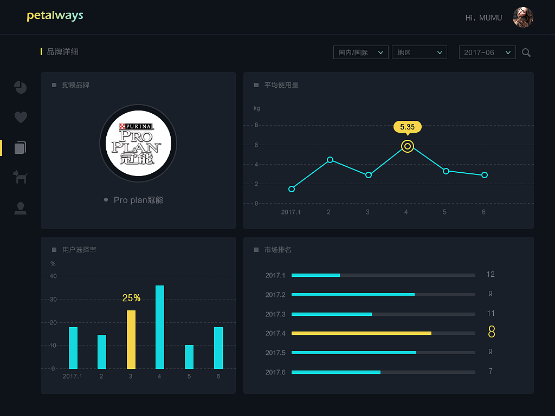Click the highlighted rank value 8

click(x=492, y=332)
